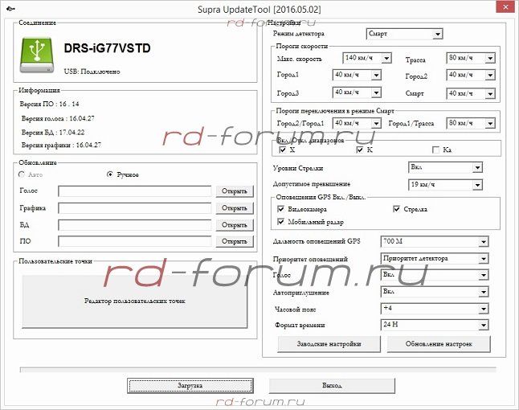This screenshot has height=410, width=519.
Task: Open the Допустимое превышение dropdown
Action: (x=445, y=184)
